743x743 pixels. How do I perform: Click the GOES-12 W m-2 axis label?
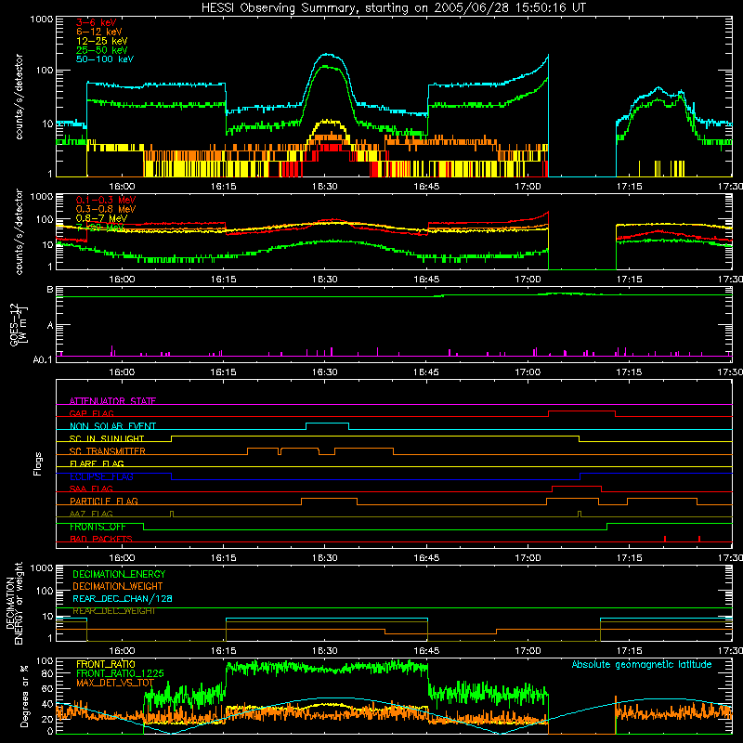coord(18,324)
